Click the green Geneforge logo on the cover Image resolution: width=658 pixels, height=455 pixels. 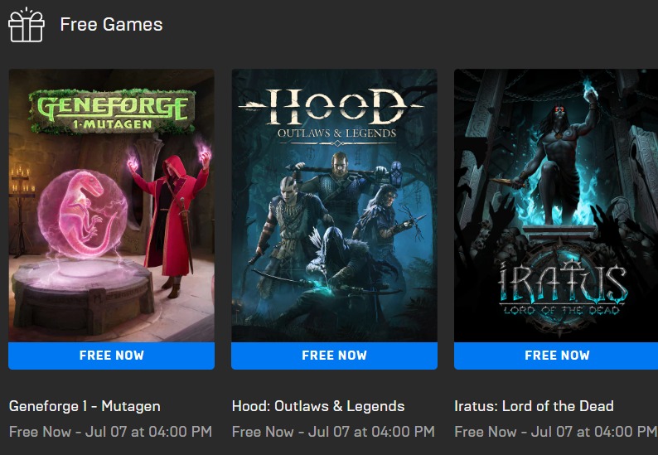112,111
